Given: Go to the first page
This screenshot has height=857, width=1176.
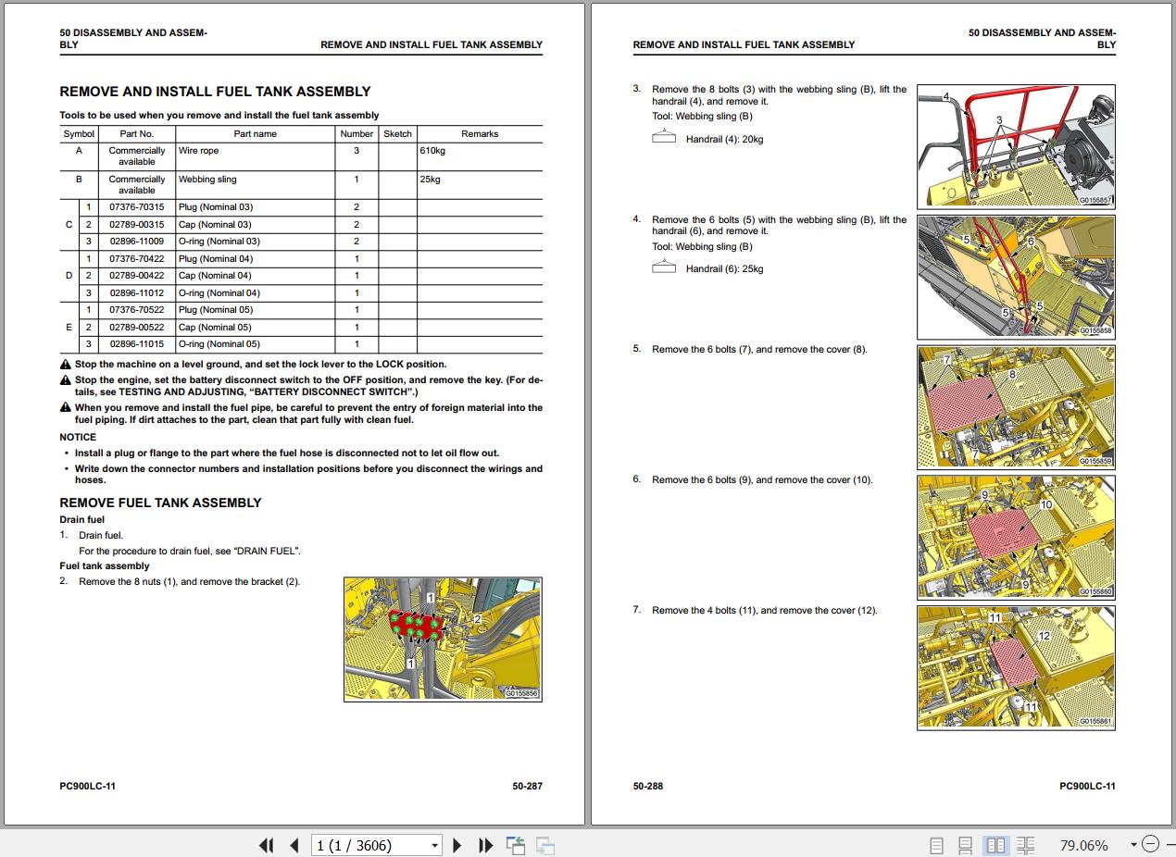Looking at the screenshot, I should point(267,845).
